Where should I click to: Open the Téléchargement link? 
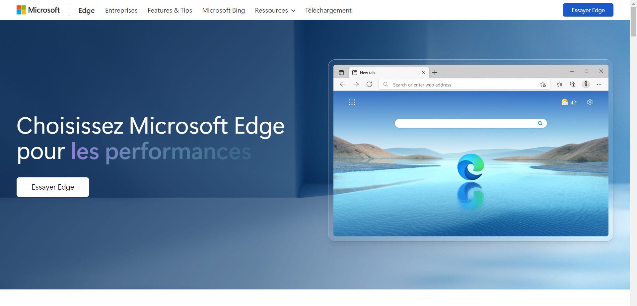pyautogui.click(x=328, y=10)
